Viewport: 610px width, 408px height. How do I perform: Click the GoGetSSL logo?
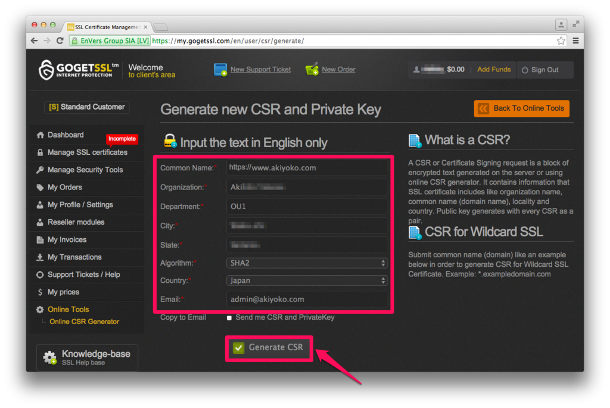78,70
